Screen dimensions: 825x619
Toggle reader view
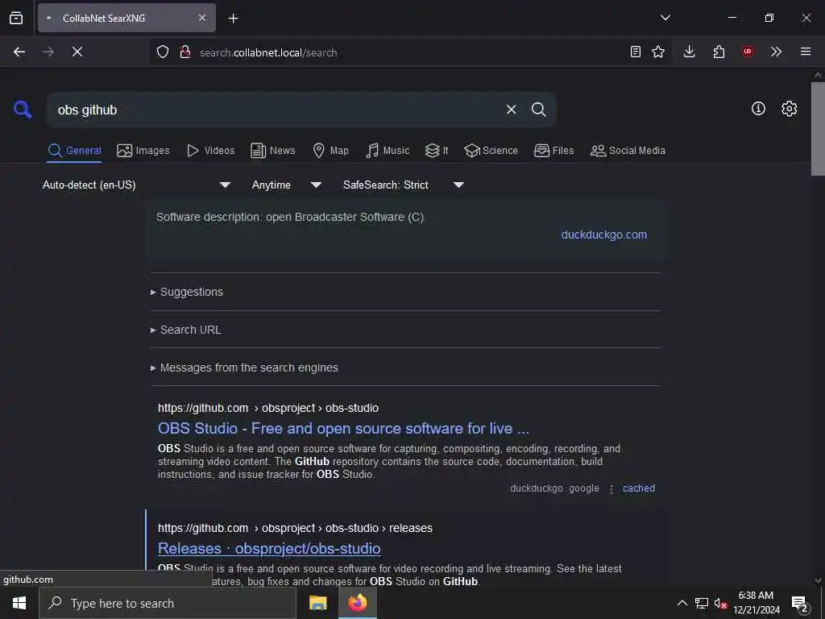pos(636,52)
